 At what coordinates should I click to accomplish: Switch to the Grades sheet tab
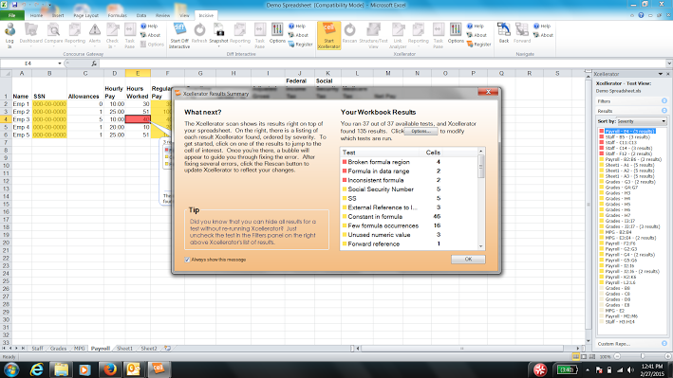[58, 349]
